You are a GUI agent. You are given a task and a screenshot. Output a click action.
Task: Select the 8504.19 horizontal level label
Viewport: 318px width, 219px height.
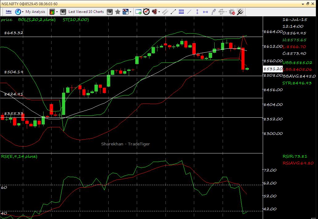pyautogui.click(x=14, y=72)
